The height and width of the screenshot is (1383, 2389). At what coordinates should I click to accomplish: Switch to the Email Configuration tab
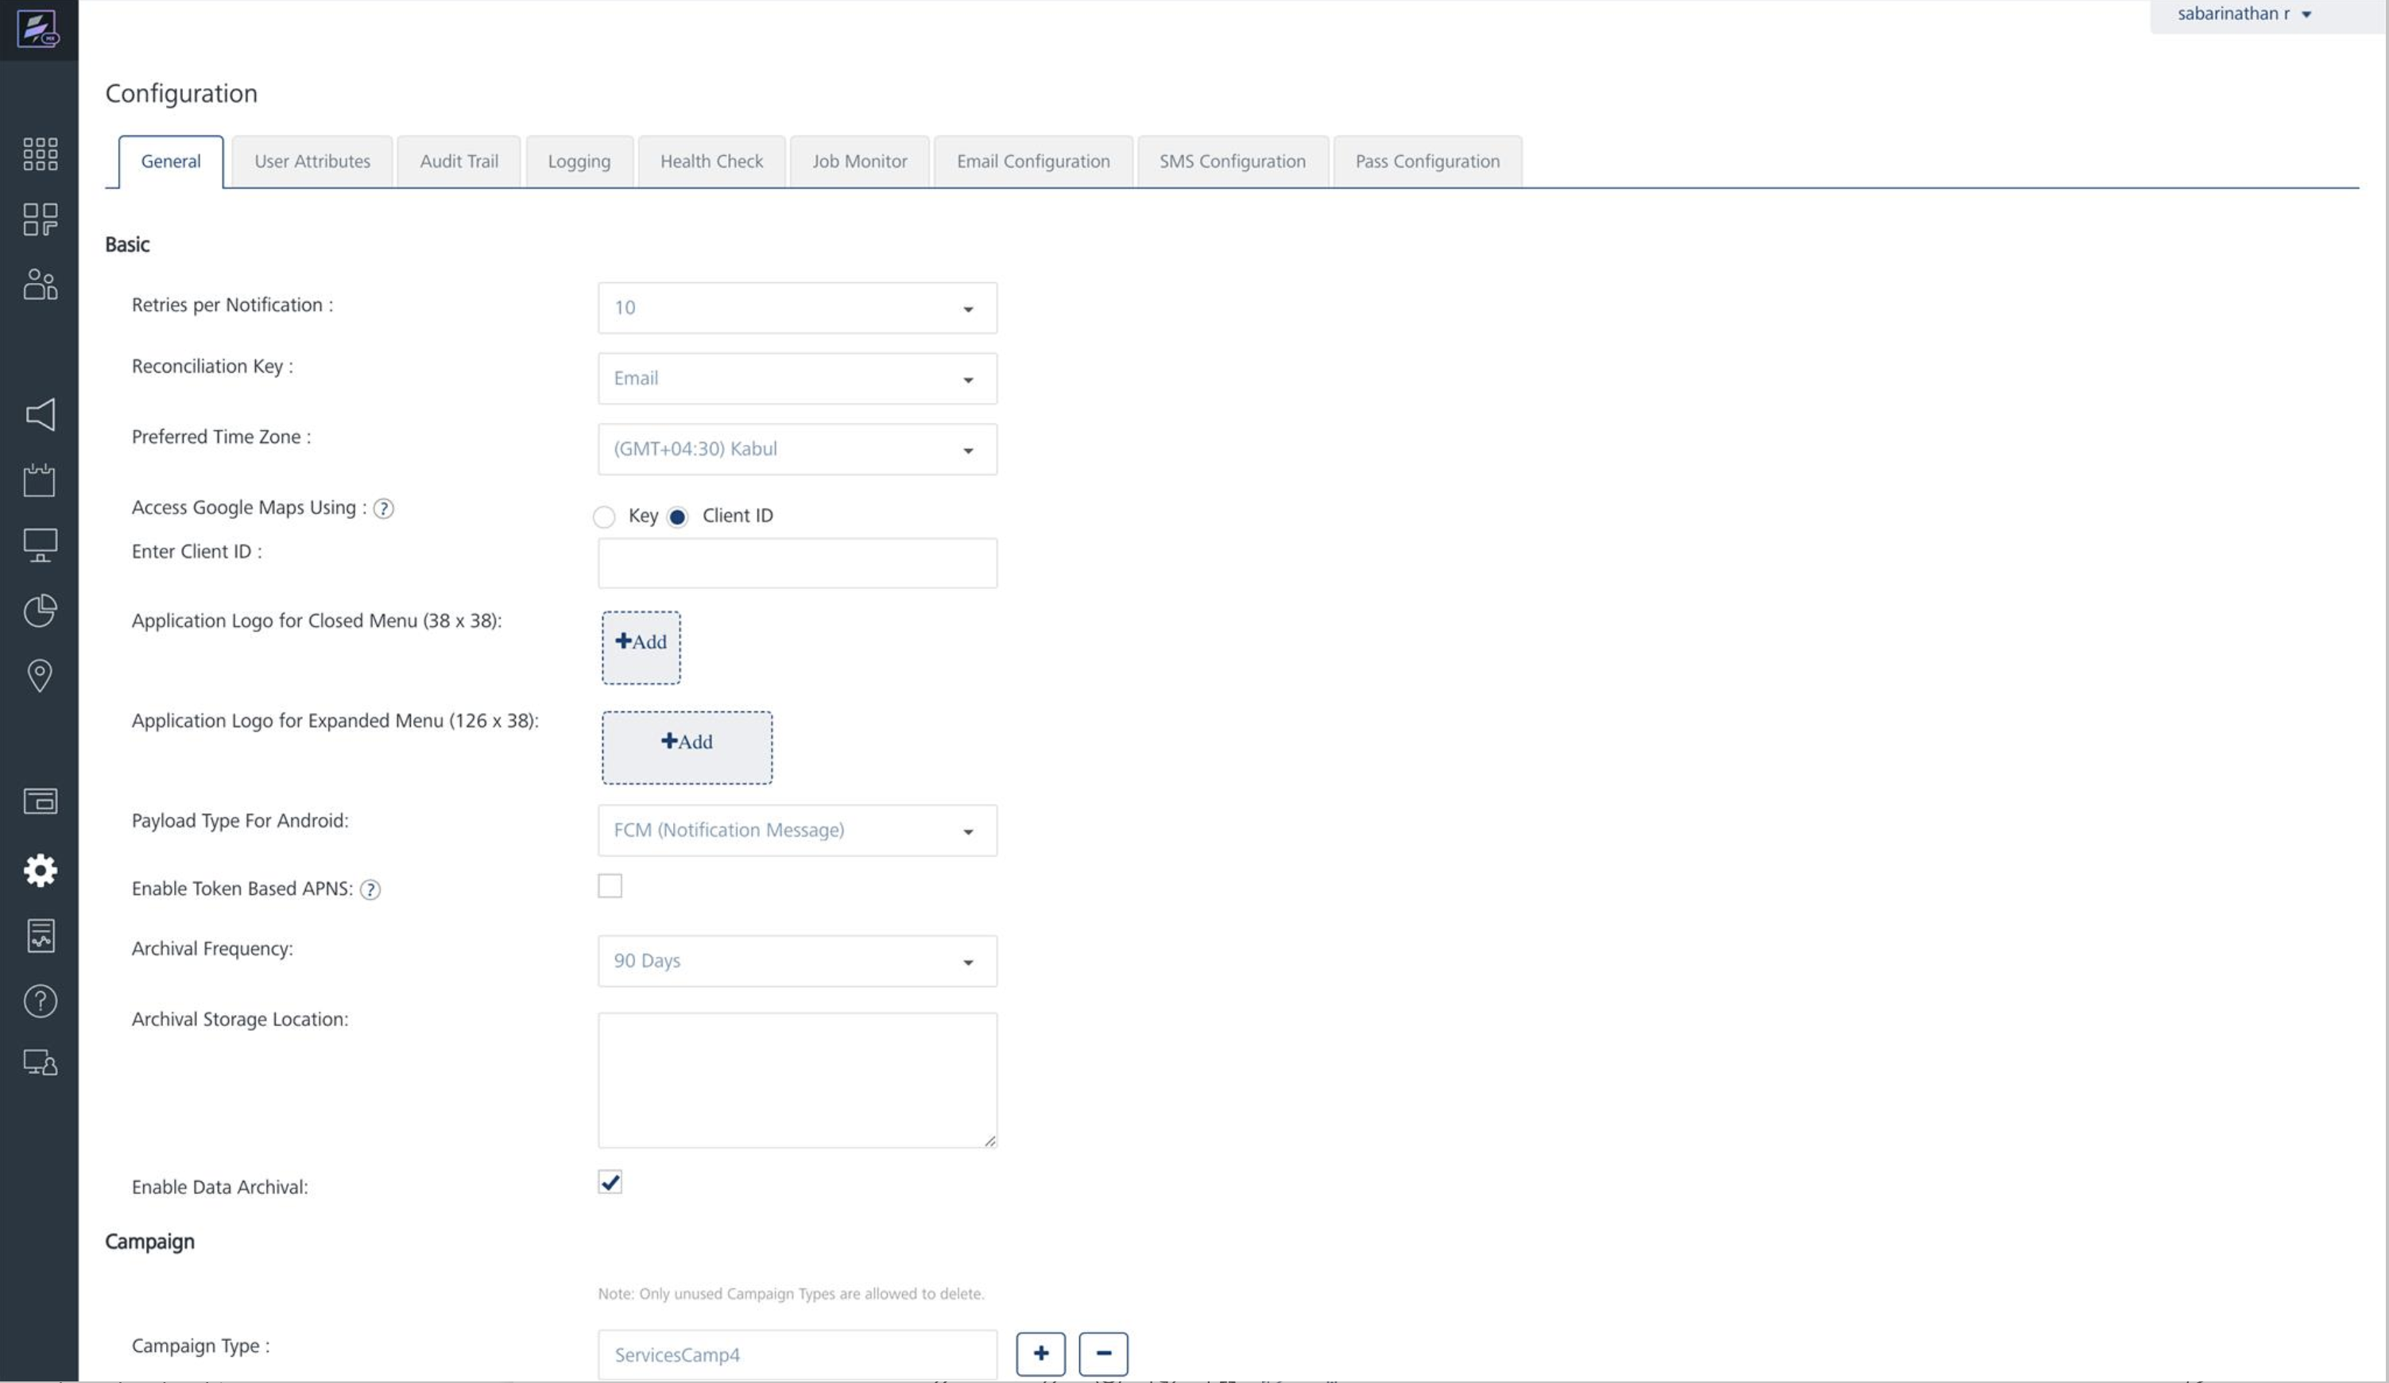point(1032,161)
